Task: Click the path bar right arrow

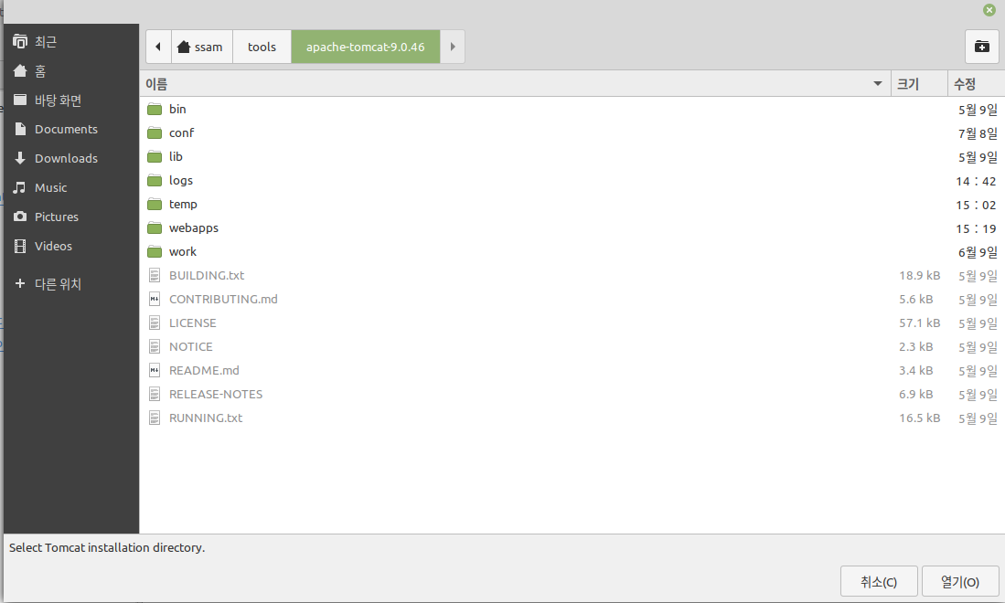Action: click(x=453, y=47)
